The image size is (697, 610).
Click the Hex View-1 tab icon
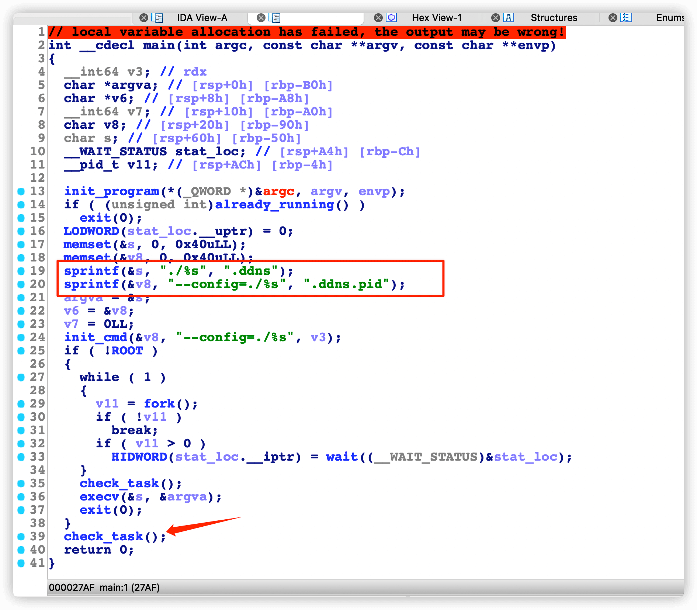point(392,18)
